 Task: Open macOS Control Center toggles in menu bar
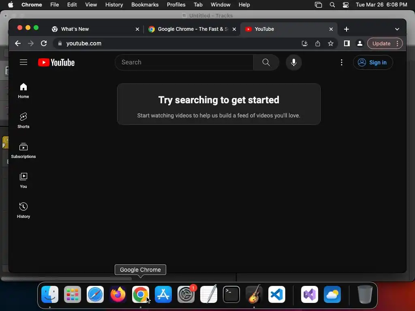click(346, 5)
